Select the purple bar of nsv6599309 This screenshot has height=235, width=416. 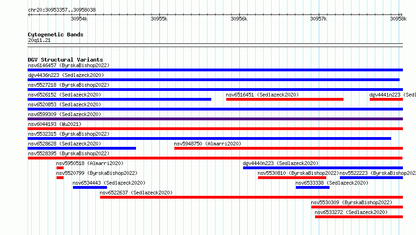pos(215,119)
